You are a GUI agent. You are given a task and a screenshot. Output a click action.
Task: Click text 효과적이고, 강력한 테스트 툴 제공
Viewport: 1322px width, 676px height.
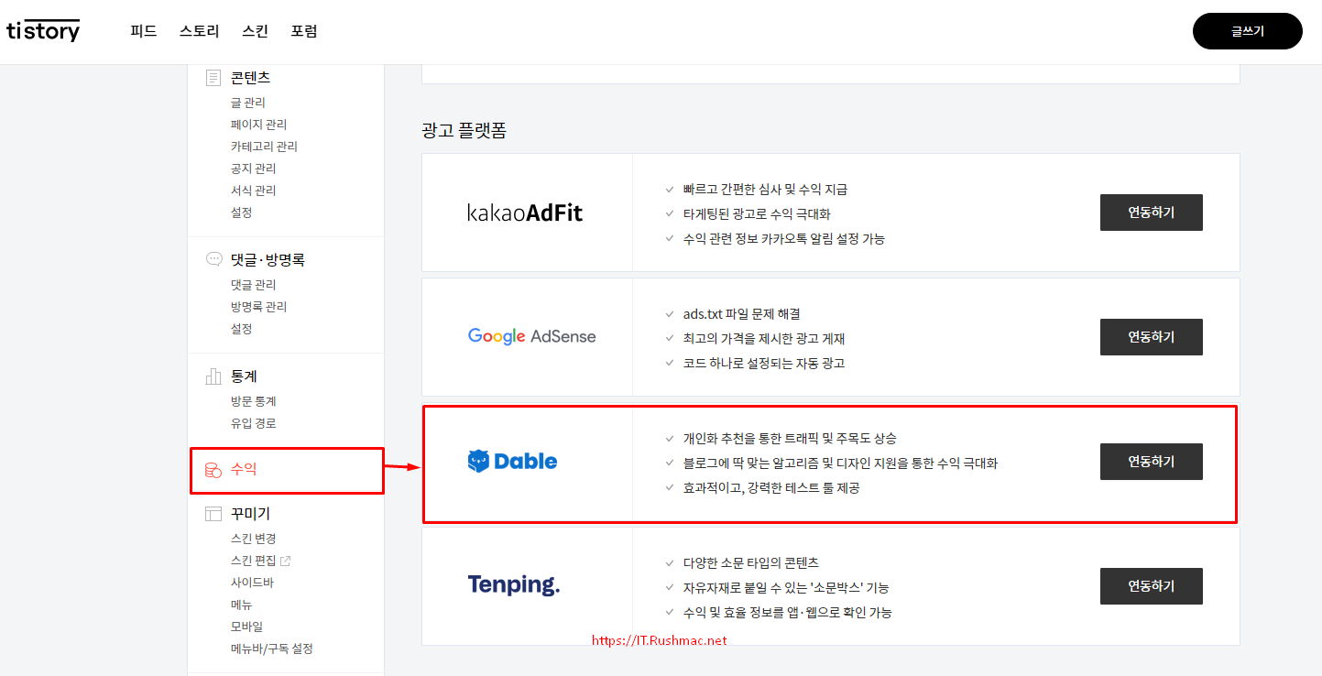coord(771,488)
